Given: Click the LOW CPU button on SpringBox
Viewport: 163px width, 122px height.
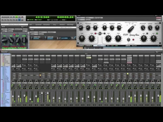Looking at the screenshot, I should [128, 46].
